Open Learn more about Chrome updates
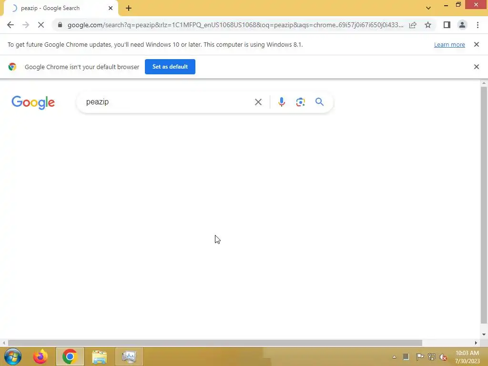 (x=449, y=44)
